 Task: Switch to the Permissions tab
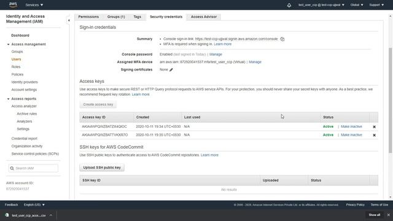click(88, 17)
